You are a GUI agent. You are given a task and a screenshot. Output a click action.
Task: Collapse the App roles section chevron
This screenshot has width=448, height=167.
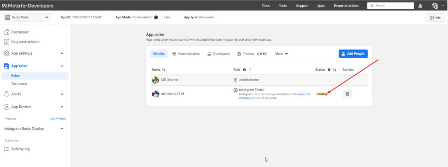coord(62,66)
